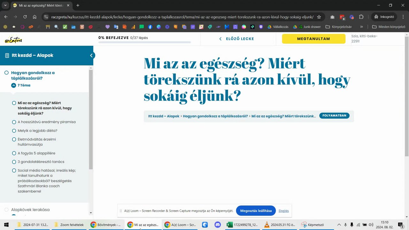Open the 'Vállalkozás' Drive bookmark
Image resolution: width=409 pixels, height=230 pixels.
[x=278, y=27]
